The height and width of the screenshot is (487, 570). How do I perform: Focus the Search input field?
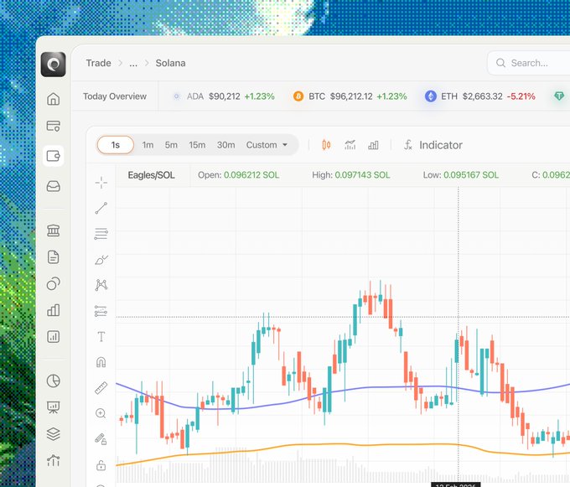[529, 63]
